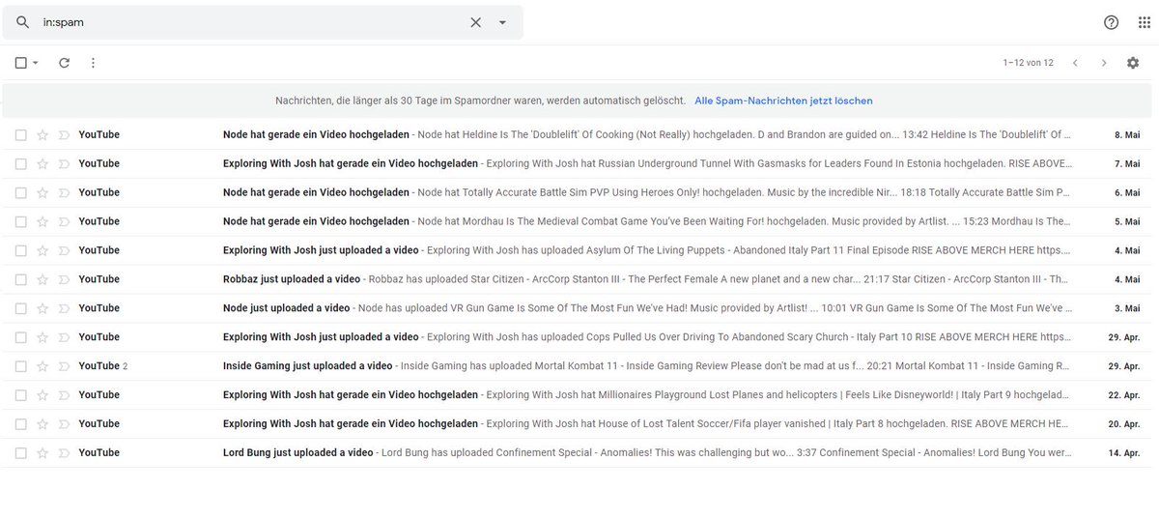Tick checkbox of Asylum Of The Living Puppets email
Image resolution: width=1159 pixels, height=519 pixels.
click(21, 250)
